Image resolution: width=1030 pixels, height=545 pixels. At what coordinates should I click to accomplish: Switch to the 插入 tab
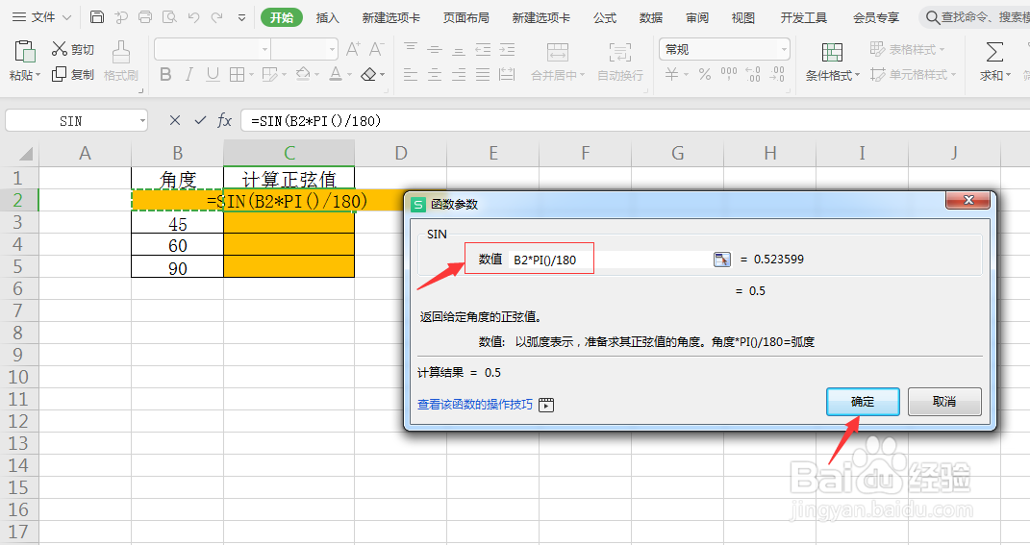click(327, 17)
